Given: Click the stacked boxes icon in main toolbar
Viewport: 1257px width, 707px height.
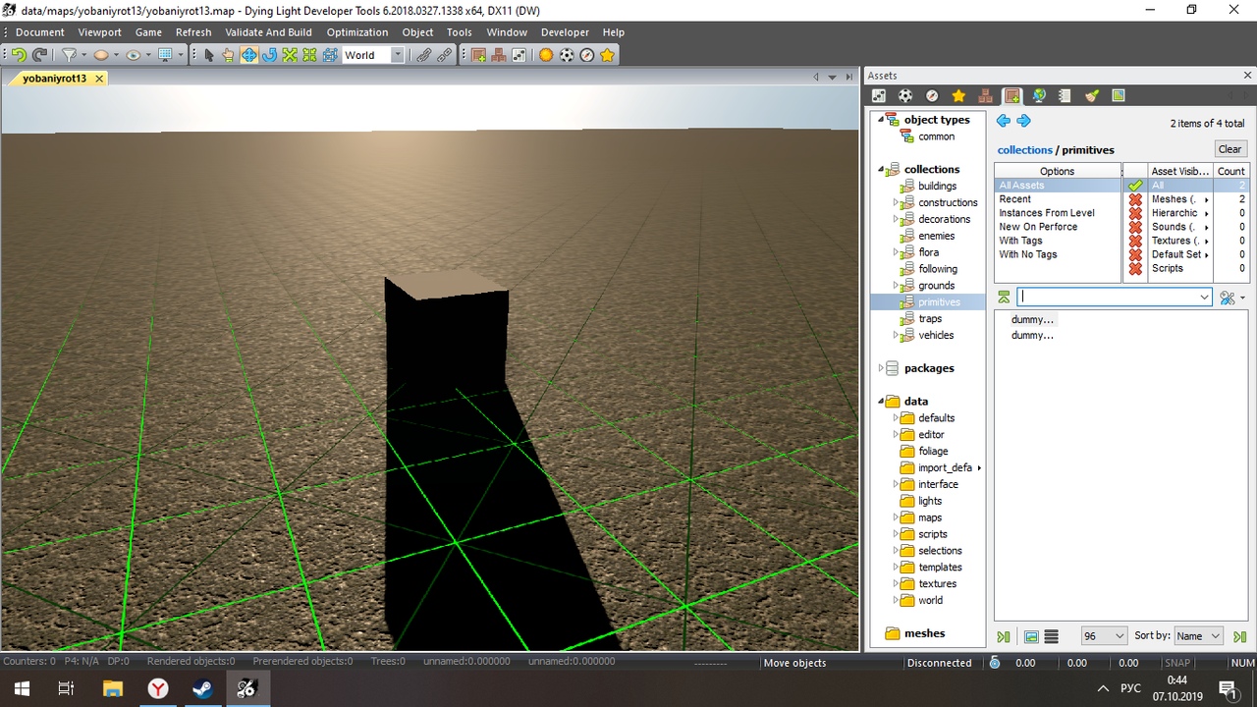Looking at the screenshot, I should [499, 55].
